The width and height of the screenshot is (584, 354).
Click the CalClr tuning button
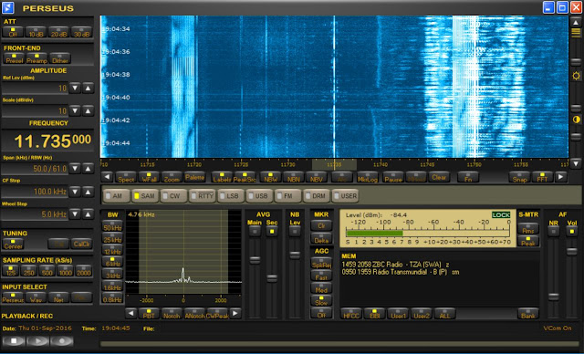tap(81, 244)
